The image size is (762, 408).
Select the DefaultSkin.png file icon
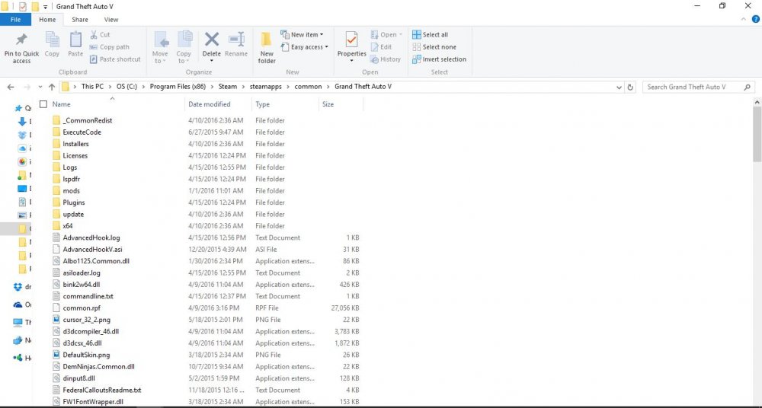[x=56, y=355]
